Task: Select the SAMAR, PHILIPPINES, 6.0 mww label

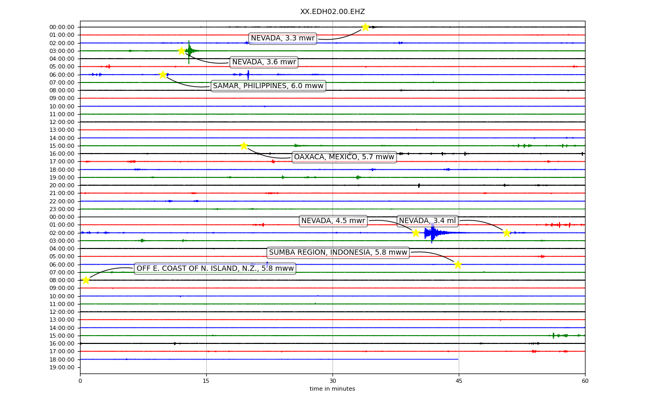Action: coord(268,86)
